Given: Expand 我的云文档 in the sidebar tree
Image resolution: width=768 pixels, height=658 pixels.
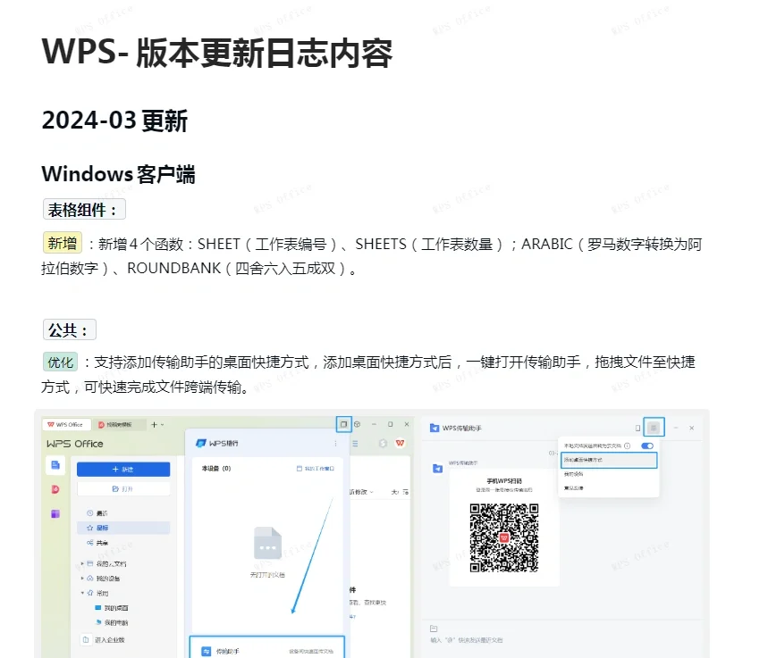Looking at the screenshot, I should coord(80,563).
